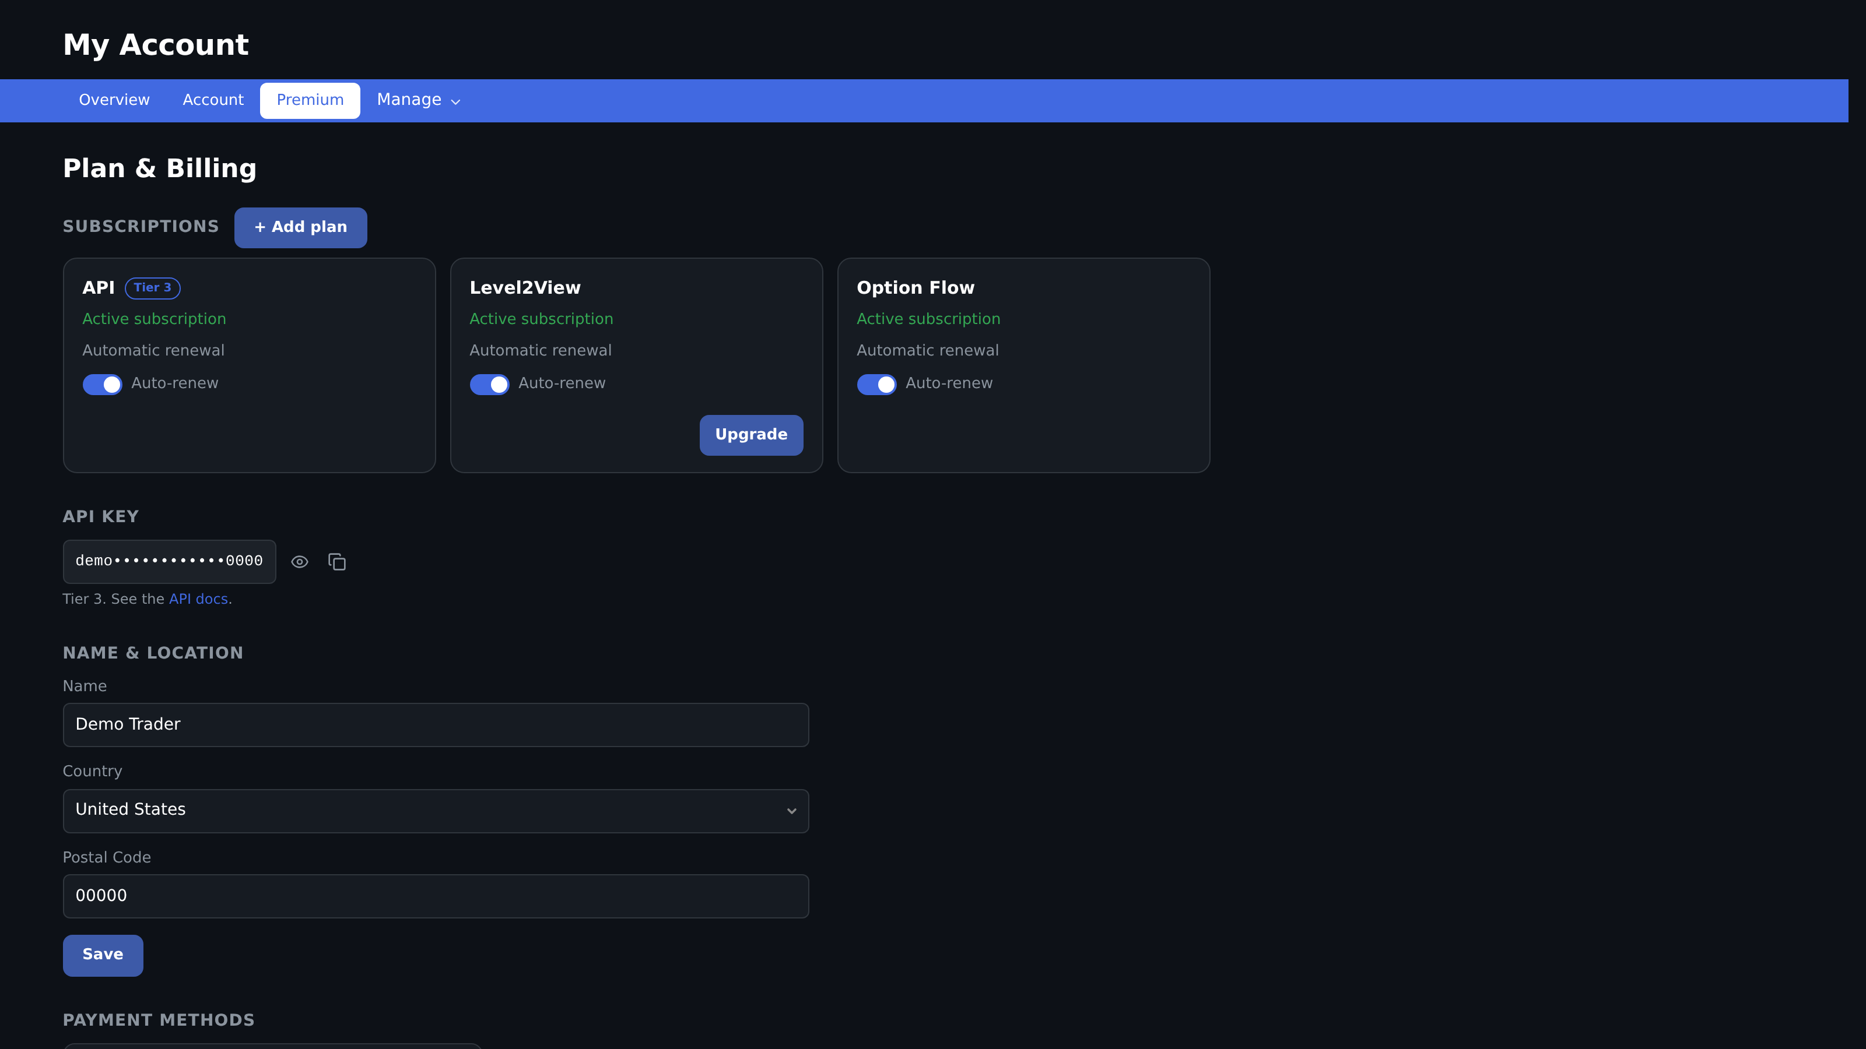Click the Tier 3 badge
The image size is (1866, 1049).
point(153,288)
